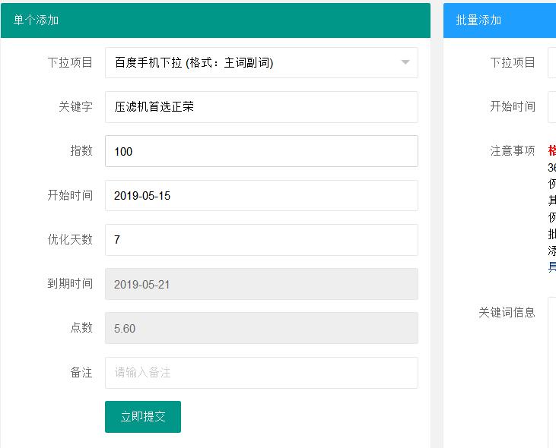Viewport: 556px width, 448px height.
Task: Focus the 指数 input showing 100
Action: pyautogui.click(x=261, y=151)
